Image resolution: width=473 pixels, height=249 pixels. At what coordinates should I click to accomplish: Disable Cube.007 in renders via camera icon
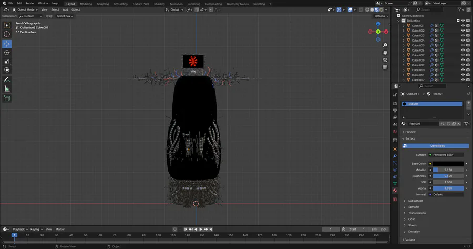(468, 55)
